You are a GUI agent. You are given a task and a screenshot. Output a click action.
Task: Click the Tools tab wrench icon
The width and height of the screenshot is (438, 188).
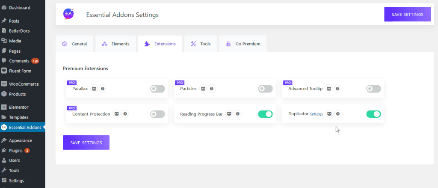tap(193, 44)
